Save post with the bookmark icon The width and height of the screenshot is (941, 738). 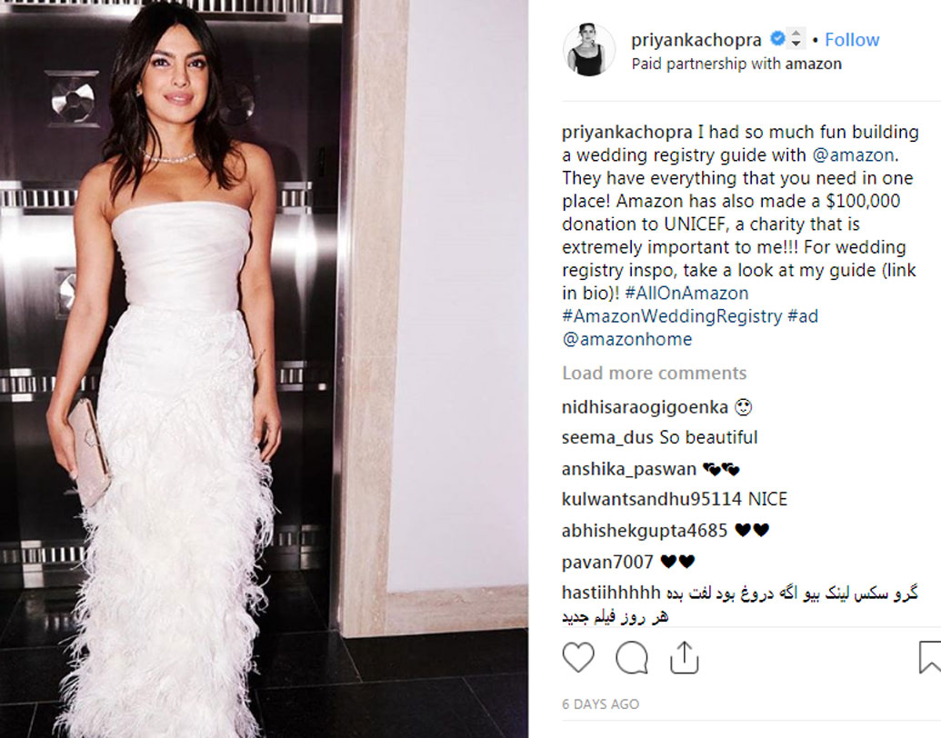929,657
